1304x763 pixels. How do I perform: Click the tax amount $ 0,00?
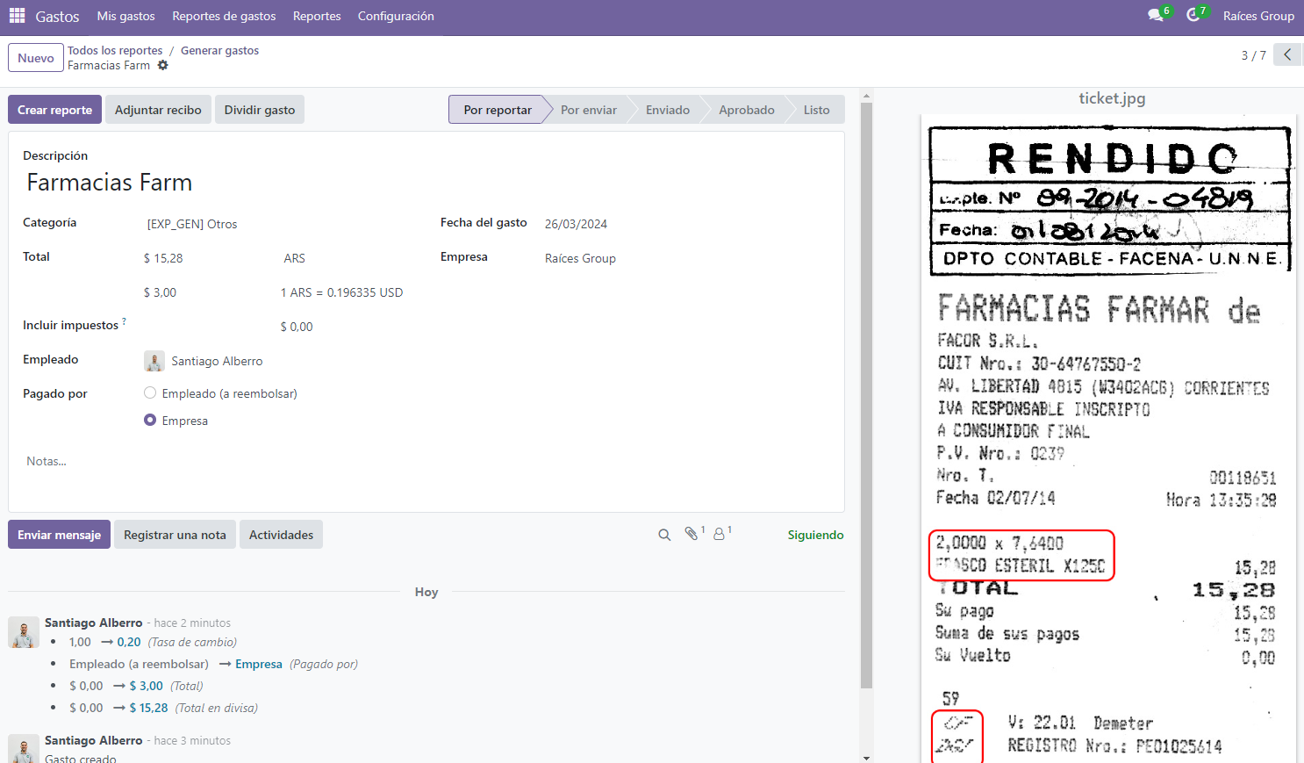297,327
